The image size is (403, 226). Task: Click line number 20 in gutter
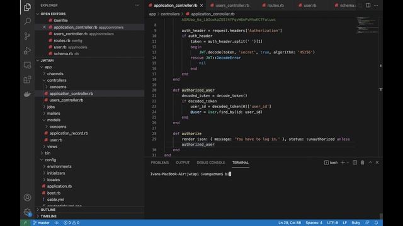click(x=154, y=90)
